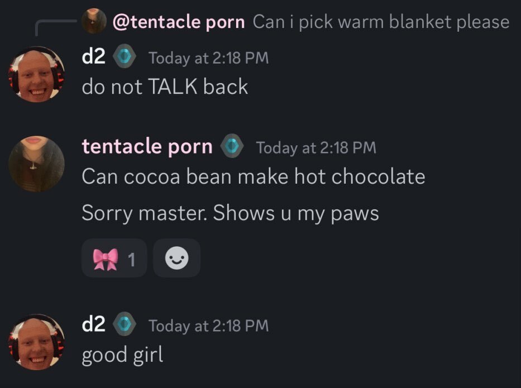Jump to replied message "Can i pick warm blanket please"
The width and height of the screenshot is (521, 388).
[x=381, y=22]
